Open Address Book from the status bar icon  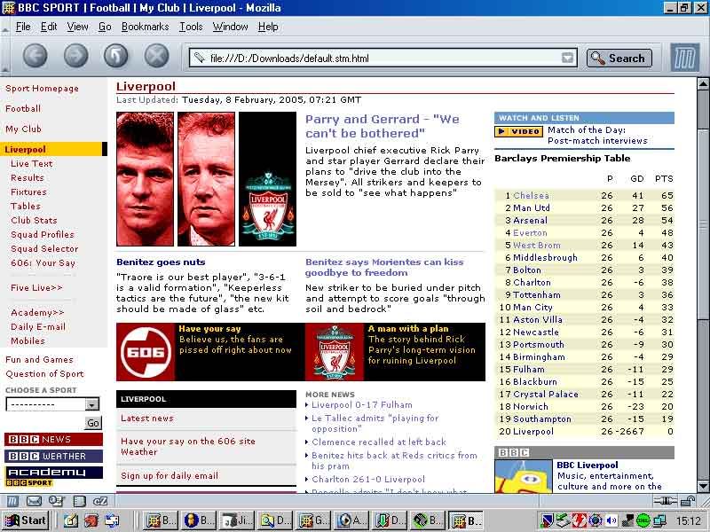(79, 501)
